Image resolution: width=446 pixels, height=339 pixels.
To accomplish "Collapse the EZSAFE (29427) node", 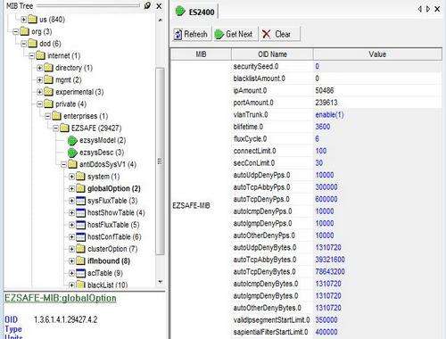I will pyautogui.click(x=55, y=128).
